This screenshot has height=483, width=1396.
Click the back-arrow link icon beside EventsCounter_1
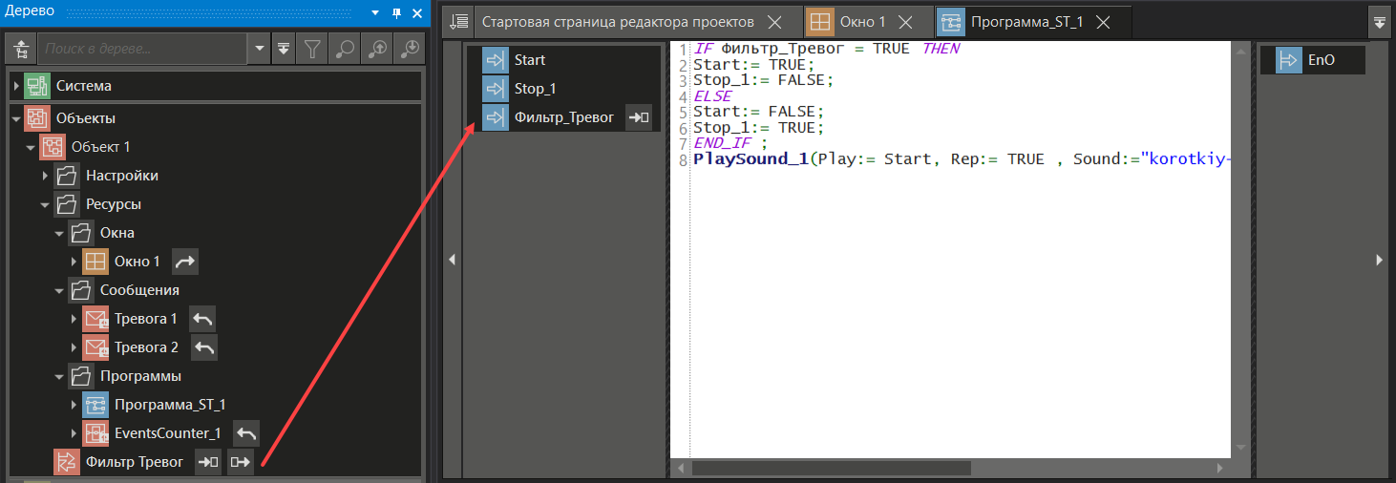(x=246, y=433)
